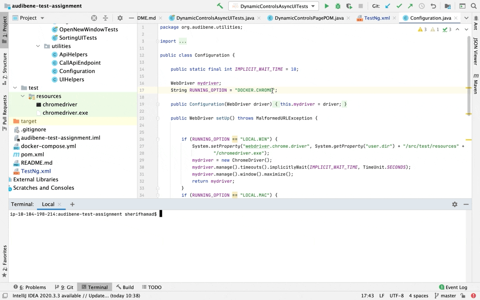
Task: Jump to next highlighted error arrow in editor
Action: 466,29
